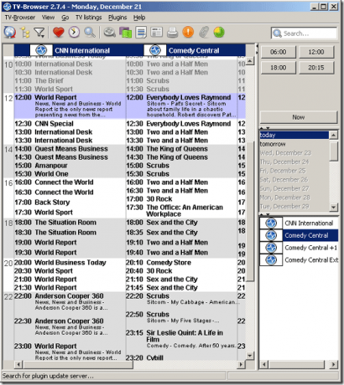Click program table horizontal scroll right arrow
The height and width of the screenshot is (385, 344).
[241, 364]
